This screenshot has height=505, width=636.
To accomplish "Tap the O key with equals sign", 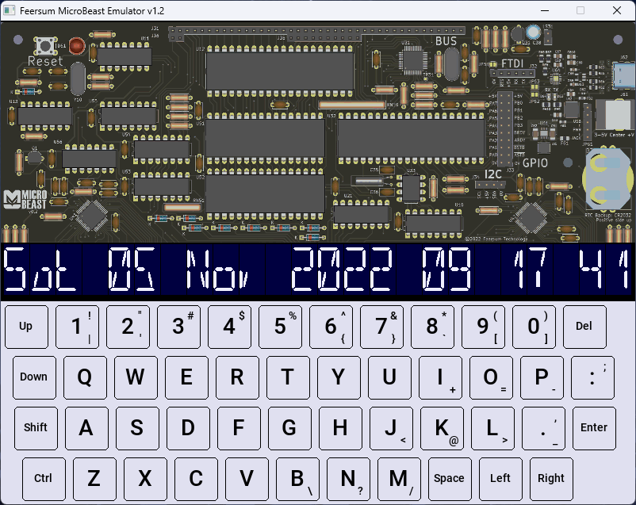I will (491, 377).
